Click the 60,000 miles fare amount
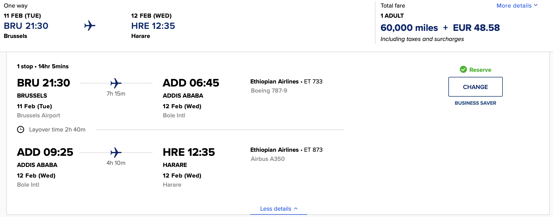 (409, 28)
